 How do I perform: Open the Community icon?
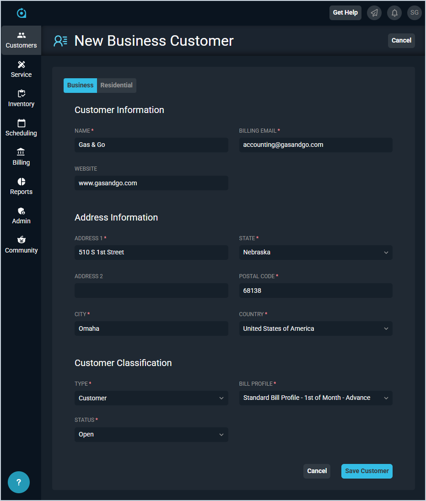pos(21,245)
